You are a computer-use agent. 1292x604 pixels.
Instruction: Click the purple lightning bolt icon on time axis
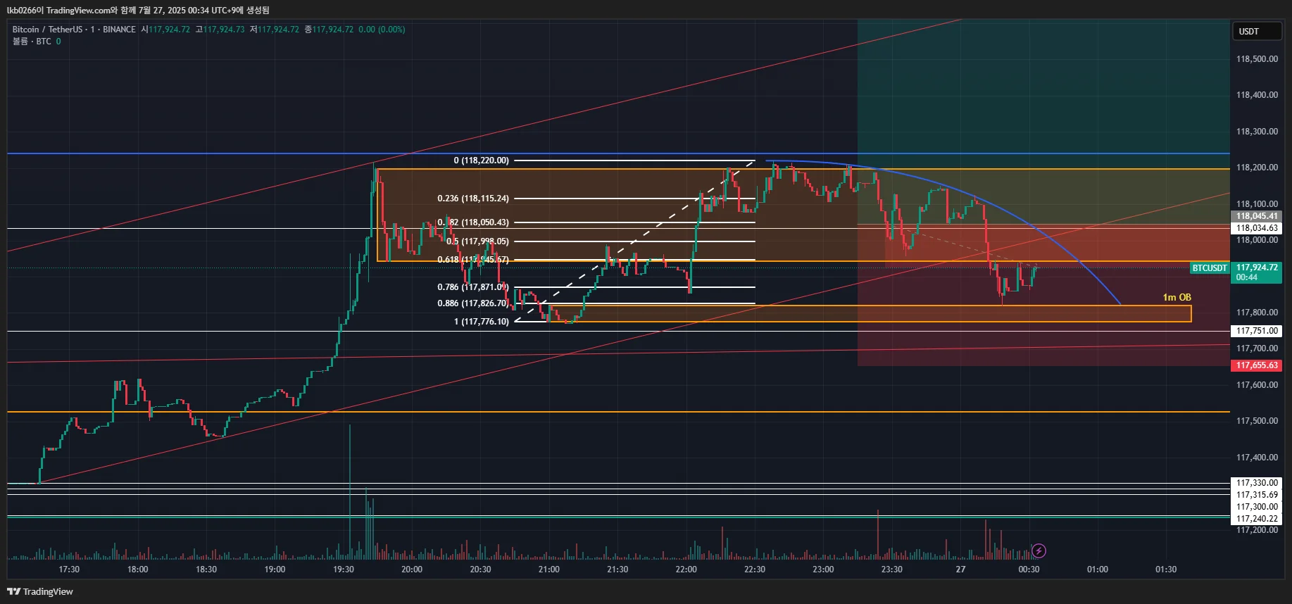[1039, 550]
